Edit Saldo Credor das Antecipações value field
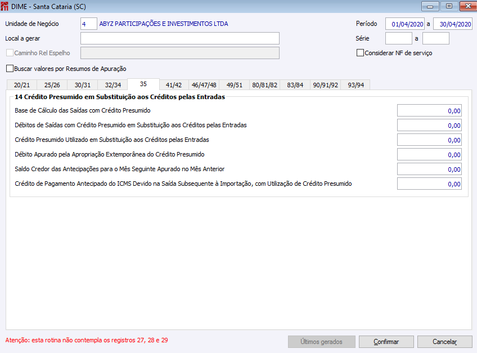477x353 pixels. 429,169
